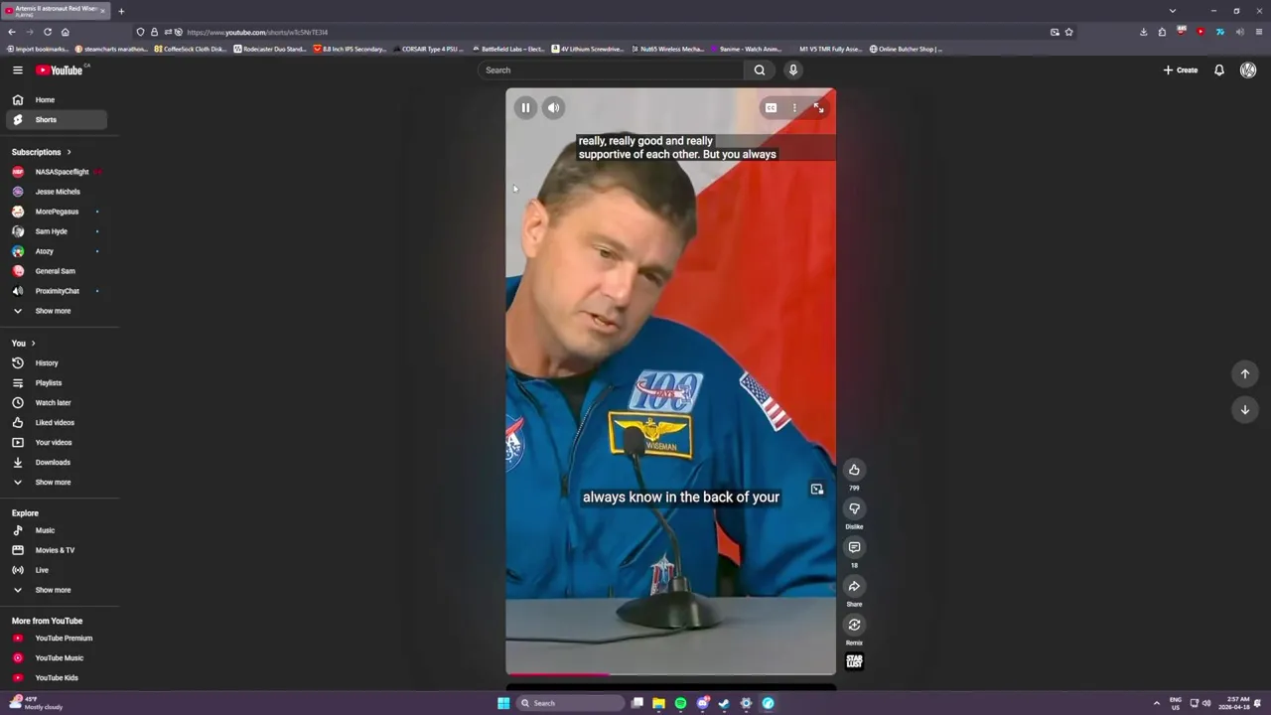Dislike this Short with thumbs down
Viewport: 1271px width, 715px height.
[854, 508]
